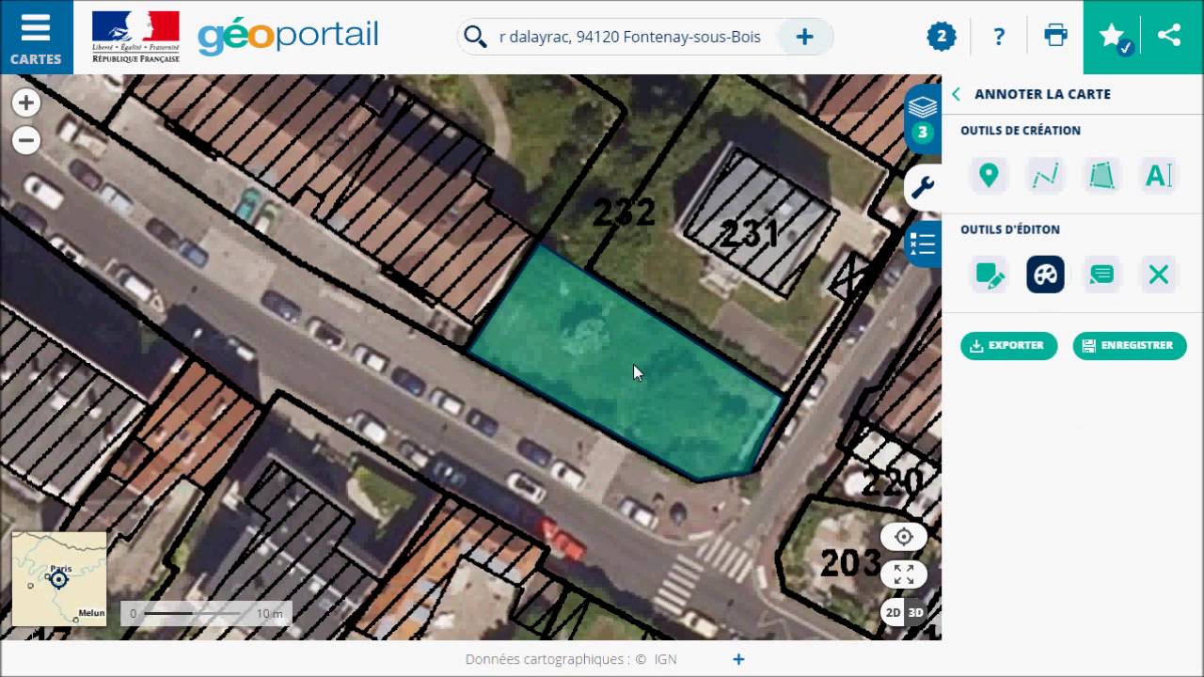The width and height of the screenshot is (1204, 677).
Task: Open the wrench tools tab
Action: pos(923,188)
